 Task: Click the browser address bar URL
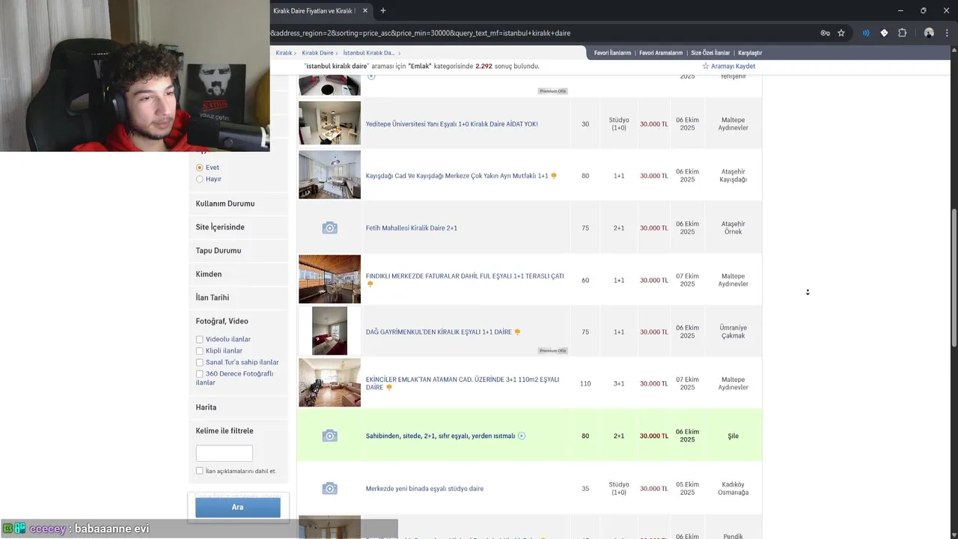pos(421,33)
